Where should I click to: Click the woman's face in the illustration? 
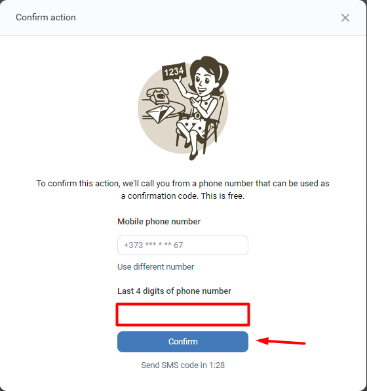pos(203,81)
